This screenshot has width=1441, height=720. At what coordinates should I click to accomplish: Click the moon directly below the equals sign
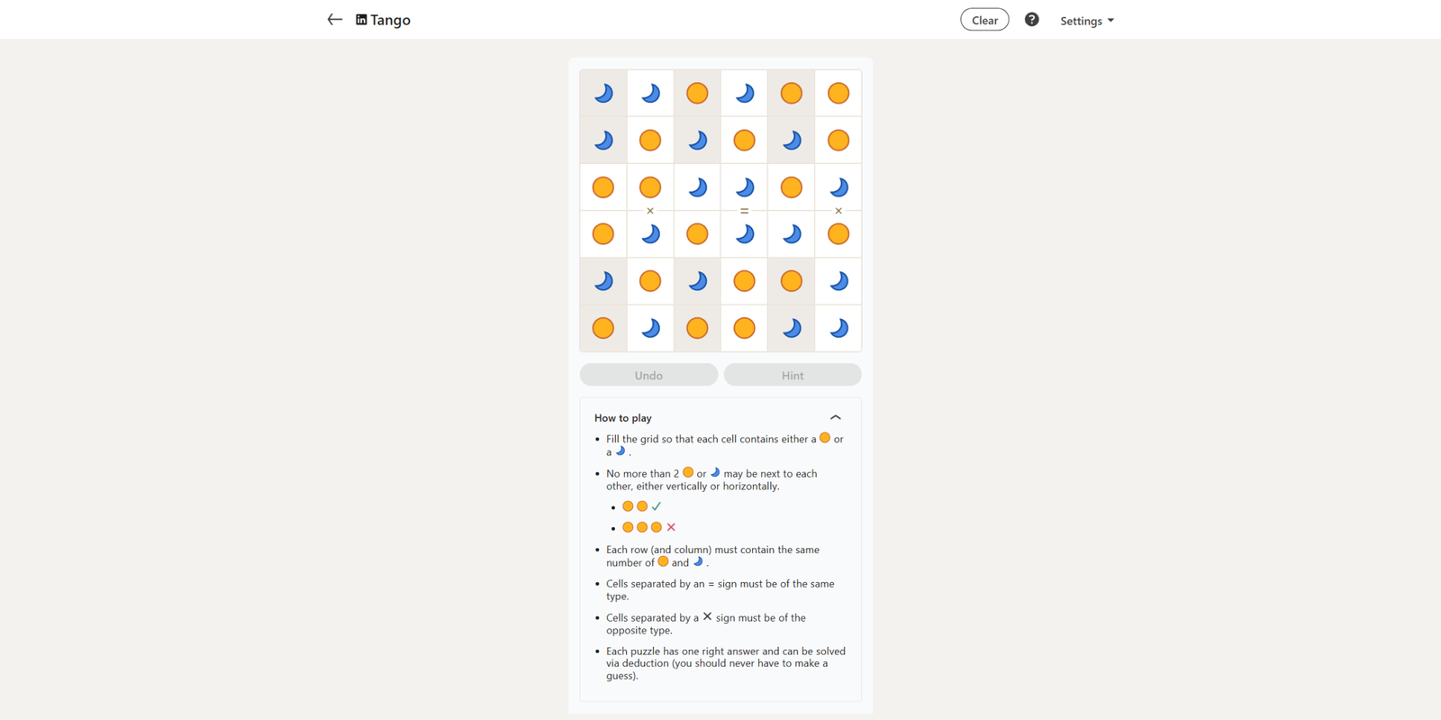pos(744,234)
